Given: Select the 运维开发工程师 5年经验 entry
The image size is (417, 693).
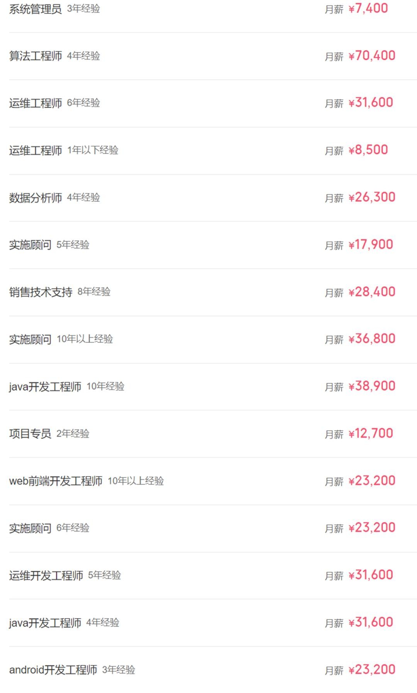Looking at the screenshot, I should (x=46, y=576).
